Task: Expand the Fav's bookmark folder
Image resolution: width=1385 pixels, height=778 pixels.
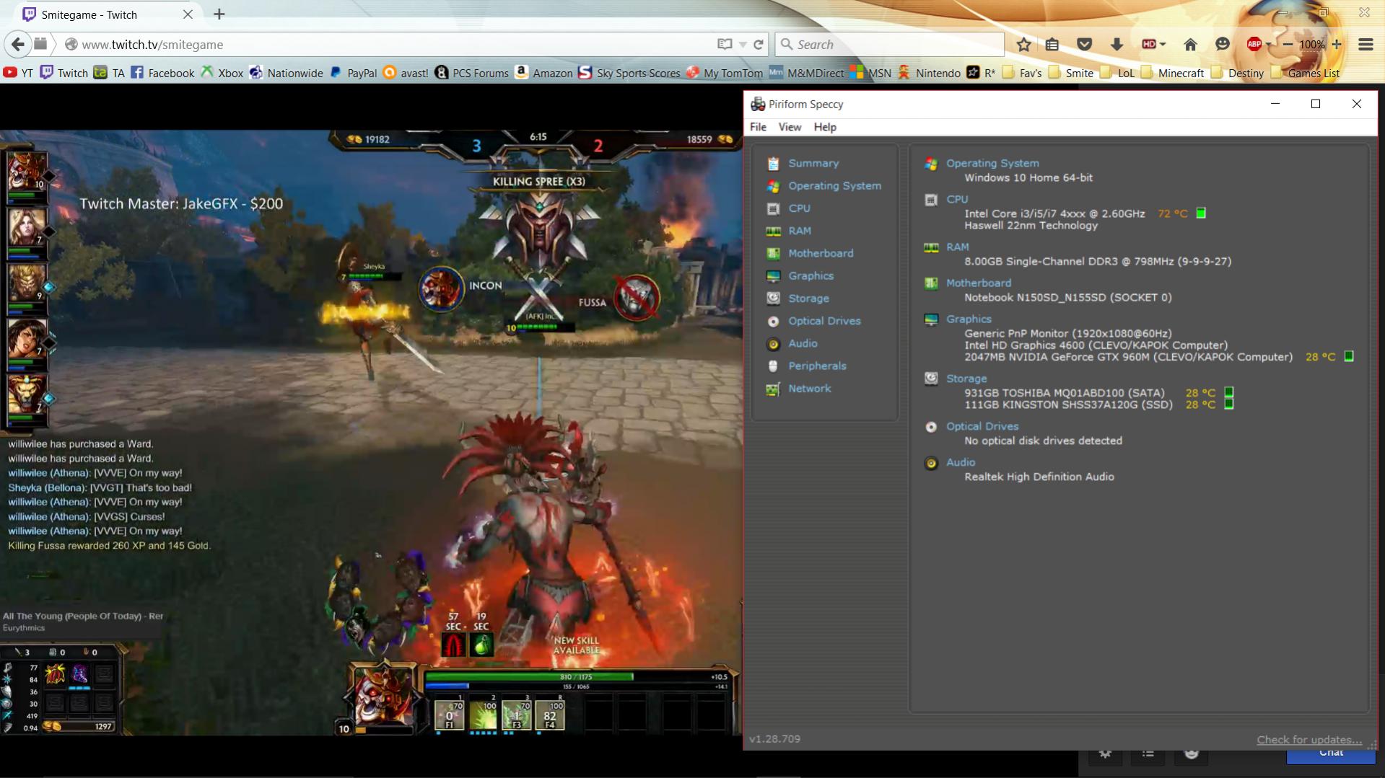Action: (x=1022, y=73)
